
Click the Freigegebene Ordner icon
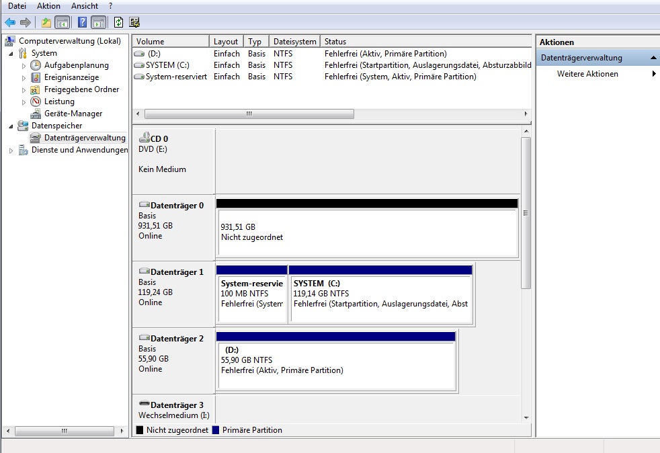click(36, 89)
